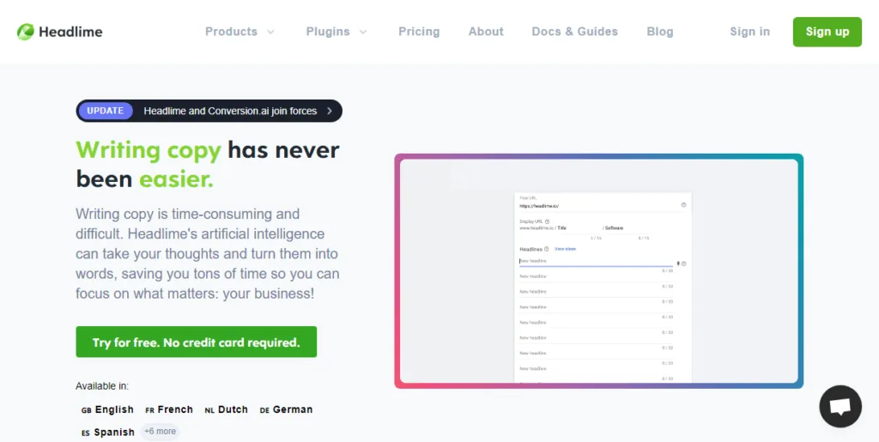
Task: Open the live chat bubble icon
Action: 840,406
